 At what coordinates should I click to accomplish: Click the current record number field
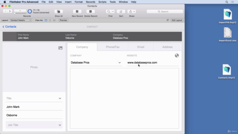(x=20, y=11)
